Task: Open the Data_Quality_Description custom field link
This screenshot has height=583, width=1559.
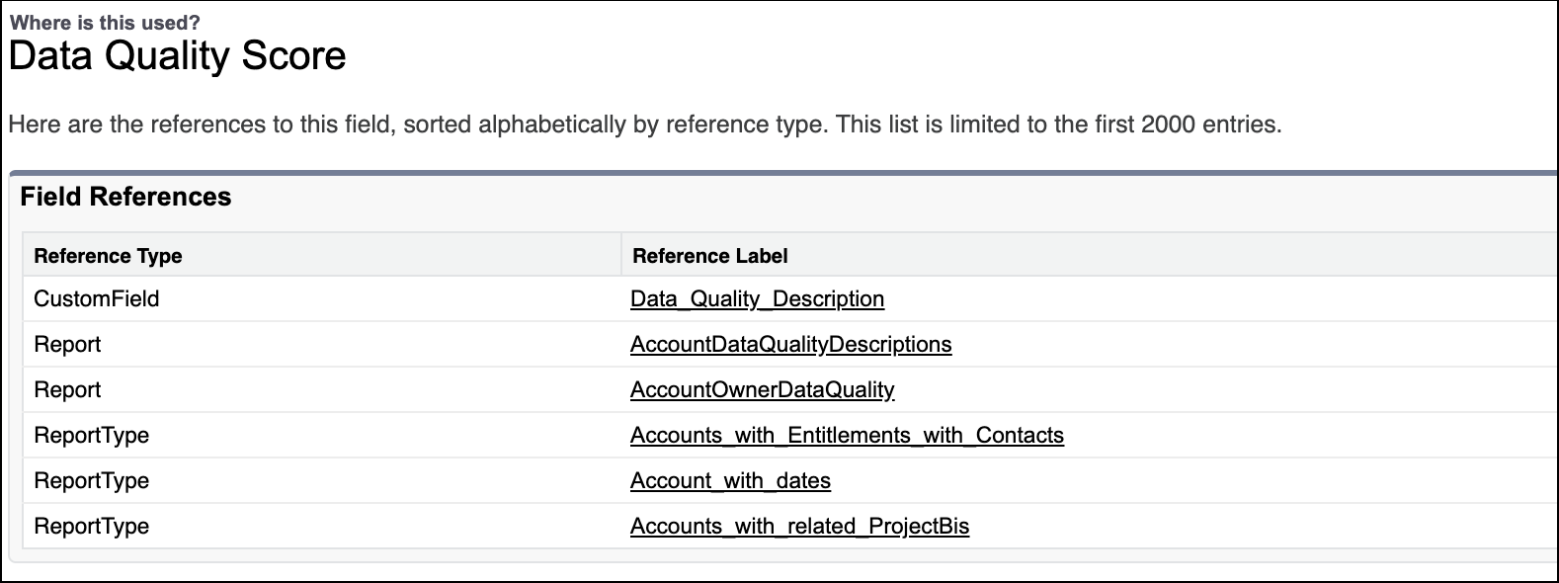Action: point(757,298)
